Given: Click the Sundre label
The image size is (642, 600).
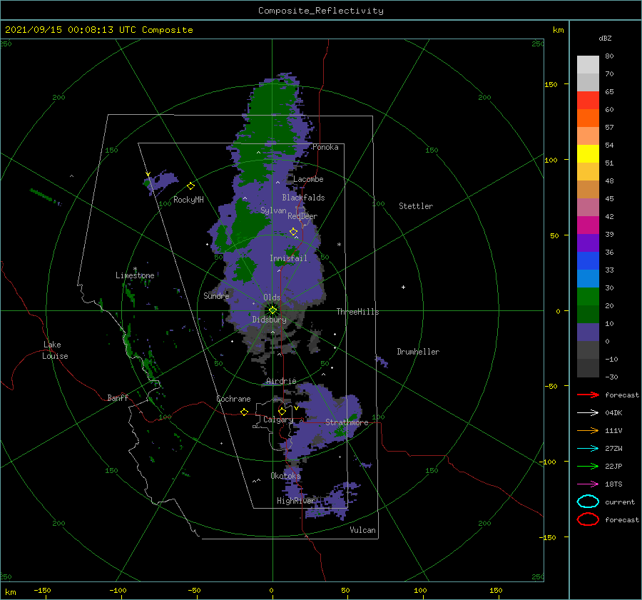Looking at the screenshot, I should tap(216, 295).
